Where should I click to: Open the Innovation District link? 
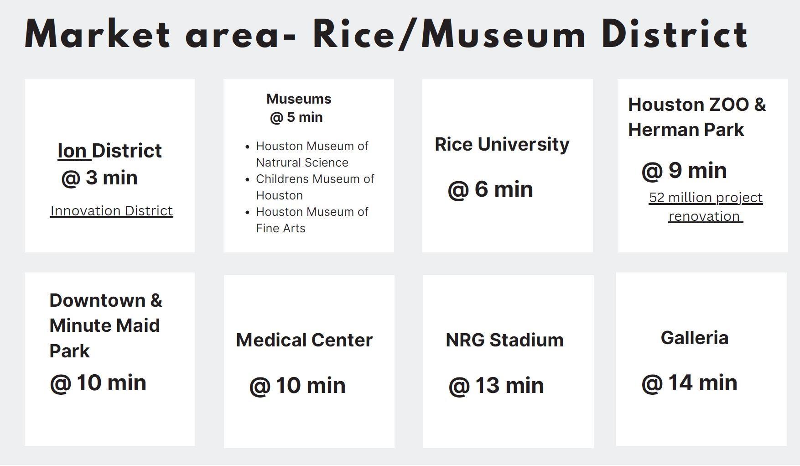click(x=112, y=211)
